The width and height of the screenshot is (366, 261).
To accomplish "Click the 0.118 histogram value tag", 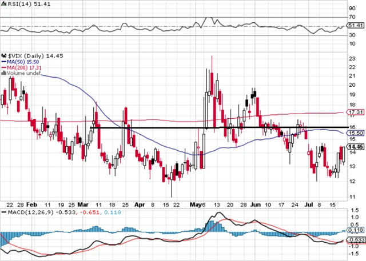I will point(355,230).
